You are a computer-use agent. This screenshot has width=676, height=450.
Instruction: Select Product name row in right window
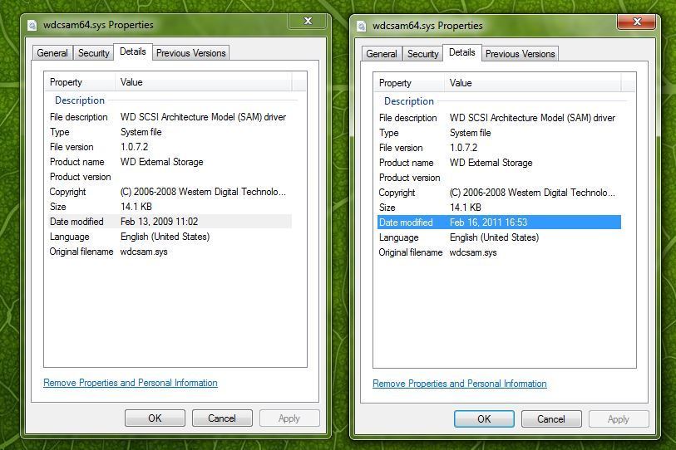coord(499,163)
